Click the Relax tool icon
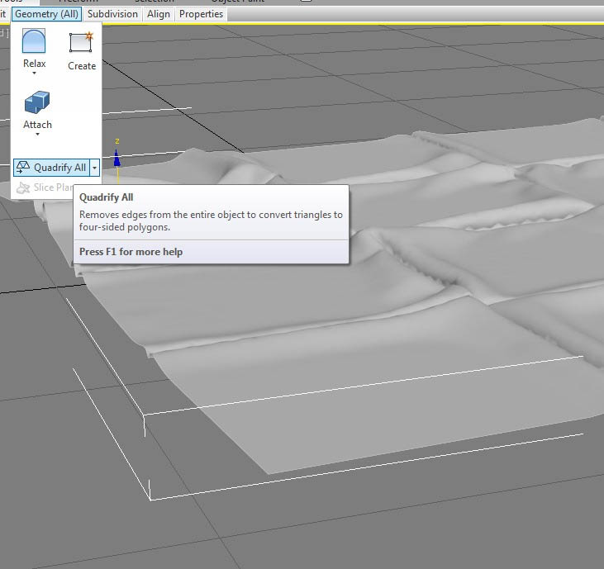Viewport: 604px width, 569px height. pos(34,40)
